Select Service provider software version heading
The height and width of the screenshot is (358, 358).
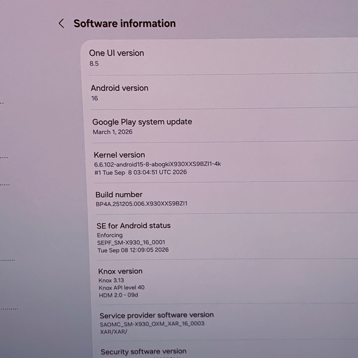(157, 315)
